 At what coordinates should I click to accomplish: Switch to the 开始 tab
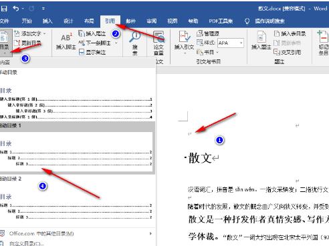click(x=27, y=21)
